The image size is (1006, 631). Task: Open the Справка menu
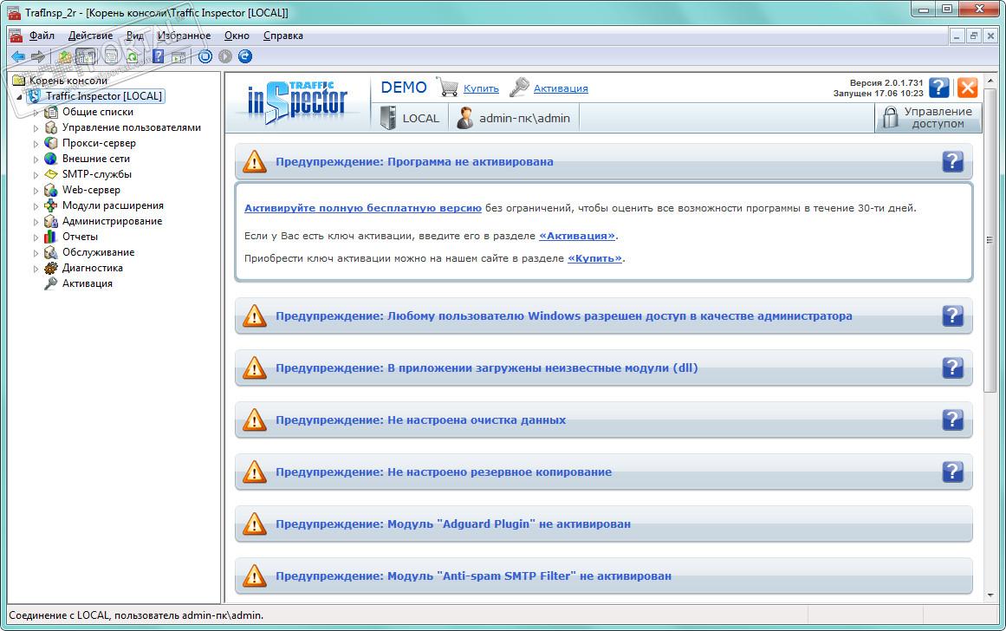coord(283,36)
